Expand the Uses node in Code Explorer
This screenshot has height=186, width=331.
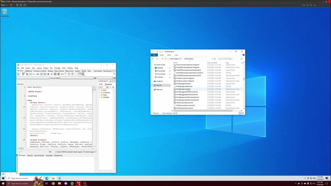coord(100,90)
